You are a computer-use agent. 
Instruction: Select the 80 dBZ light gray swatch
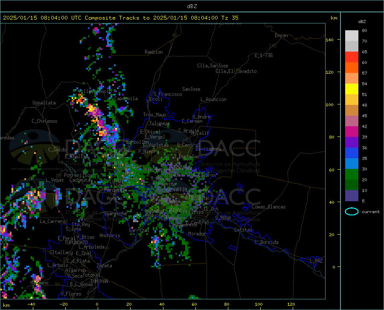coord(352,36)
